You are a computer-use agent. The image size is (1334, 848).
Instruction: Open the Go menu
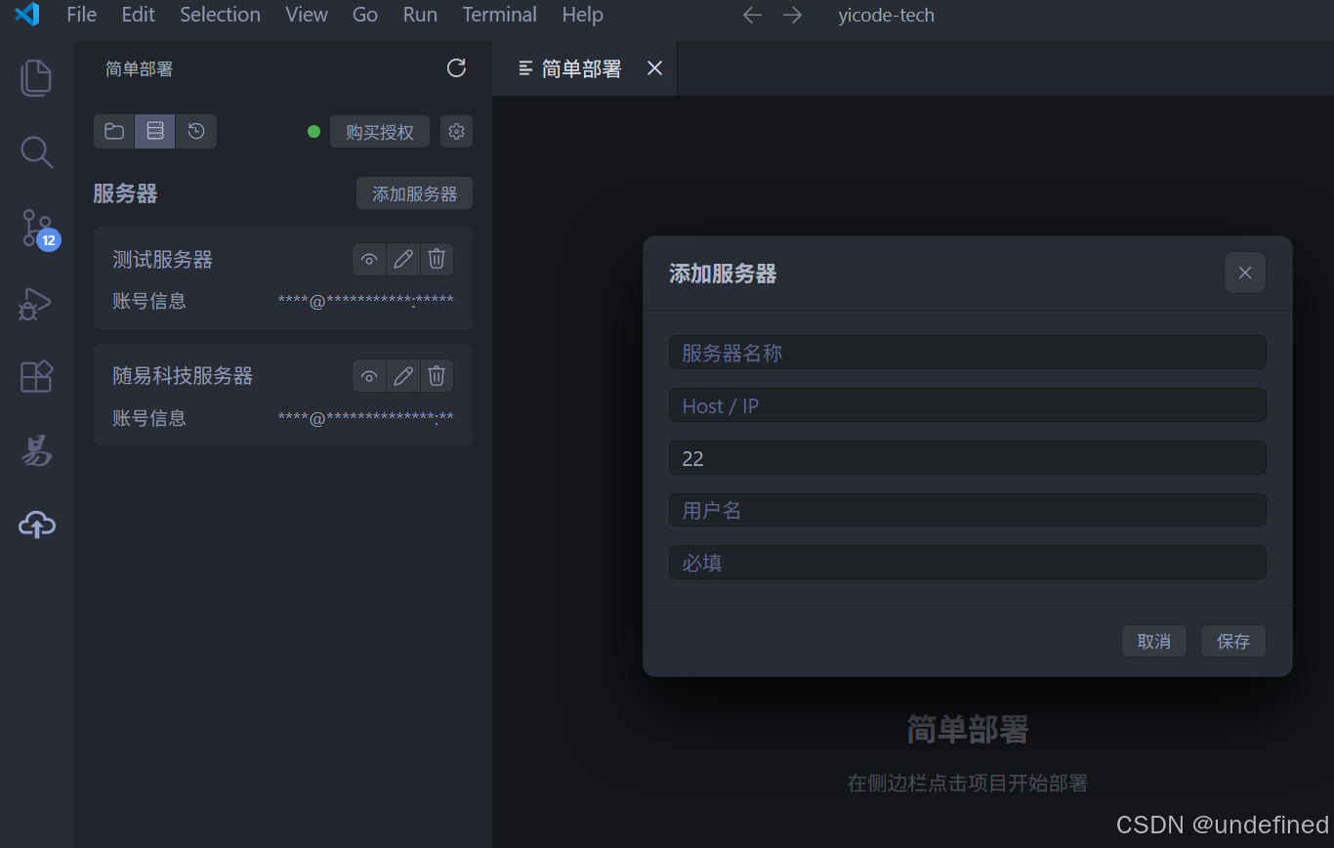[365, 15]
